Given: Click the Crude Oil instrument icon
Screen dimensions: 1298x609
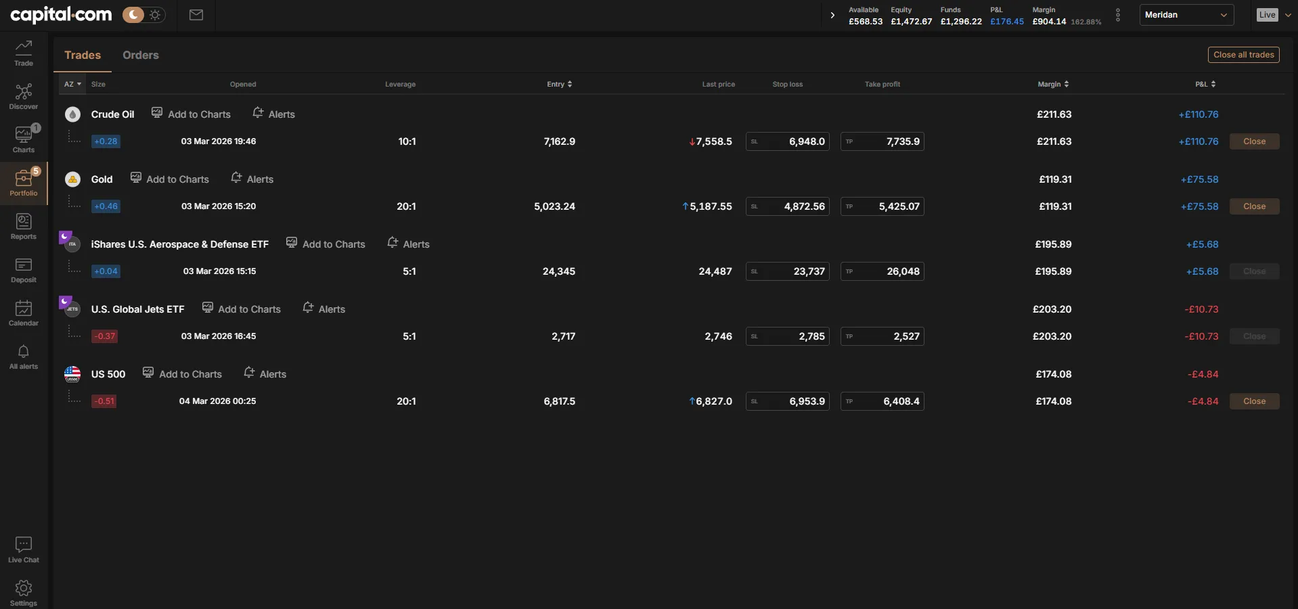Looking at the screenshot, I should point(72,114).
